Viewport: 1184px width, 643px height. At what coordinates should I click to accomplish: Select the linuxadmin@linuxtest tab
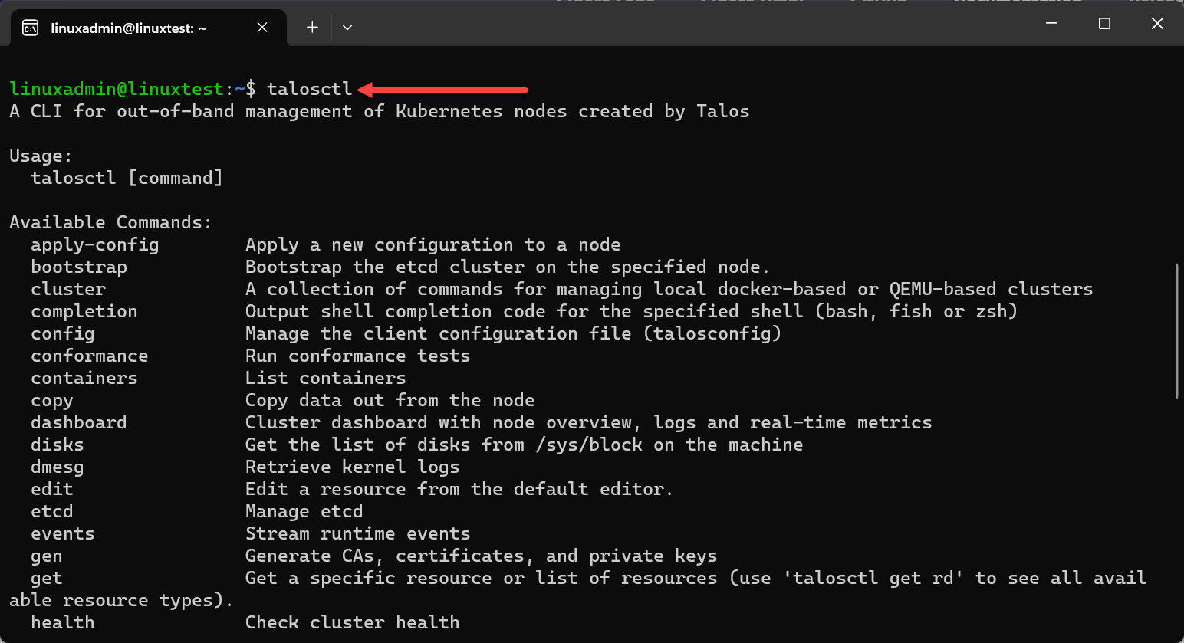coord(128,28)
